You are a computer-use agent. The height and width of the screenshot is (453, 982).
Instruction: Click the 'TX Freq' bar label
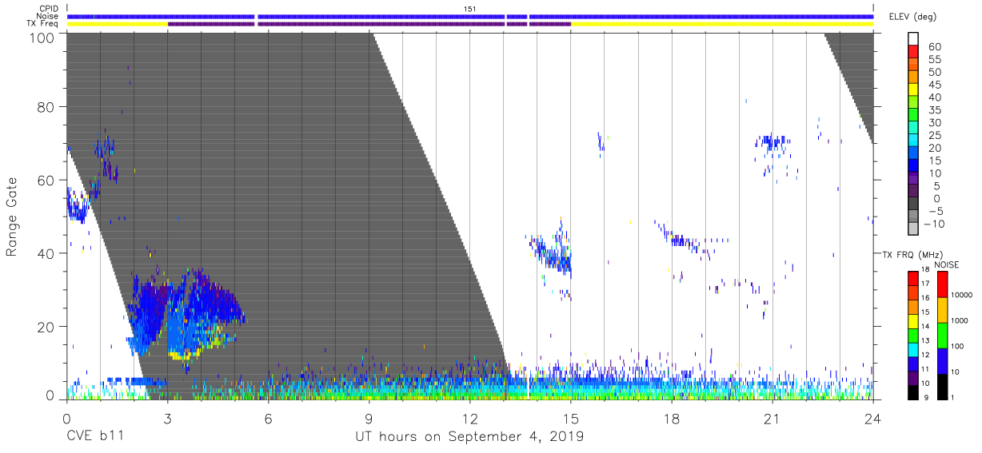click(43, 24)
